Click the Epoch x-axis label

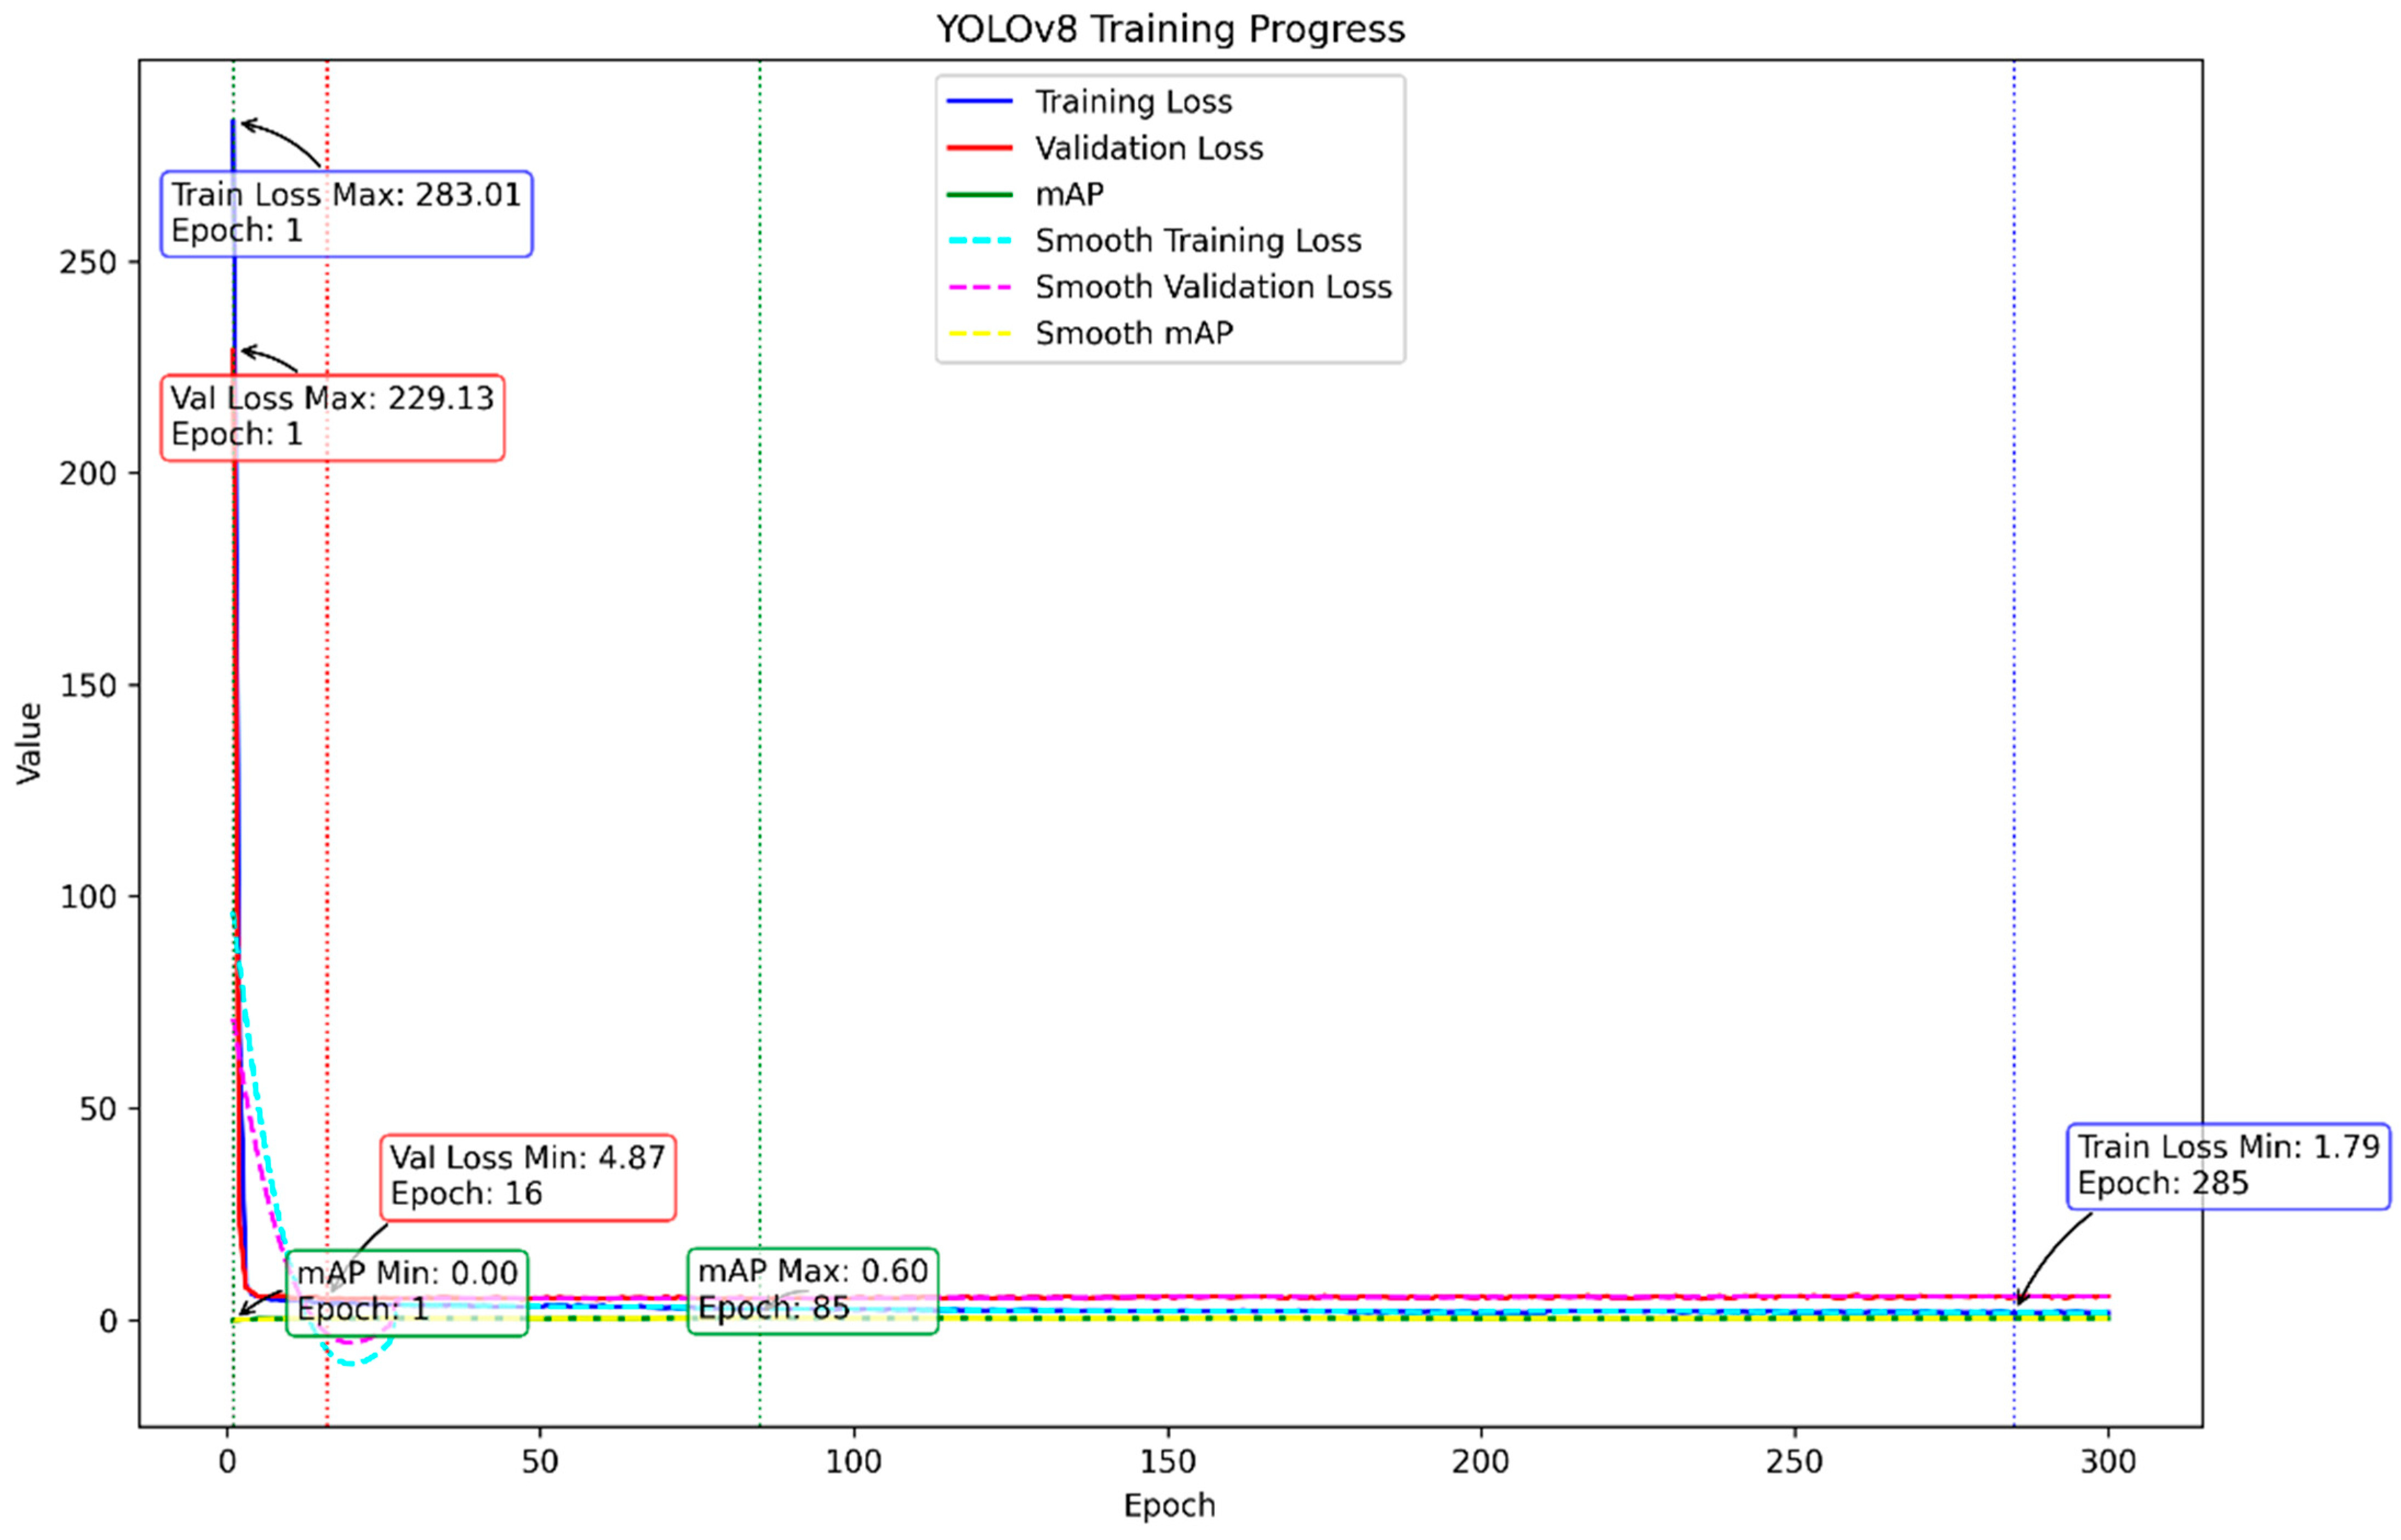tap(1169, 1505)
